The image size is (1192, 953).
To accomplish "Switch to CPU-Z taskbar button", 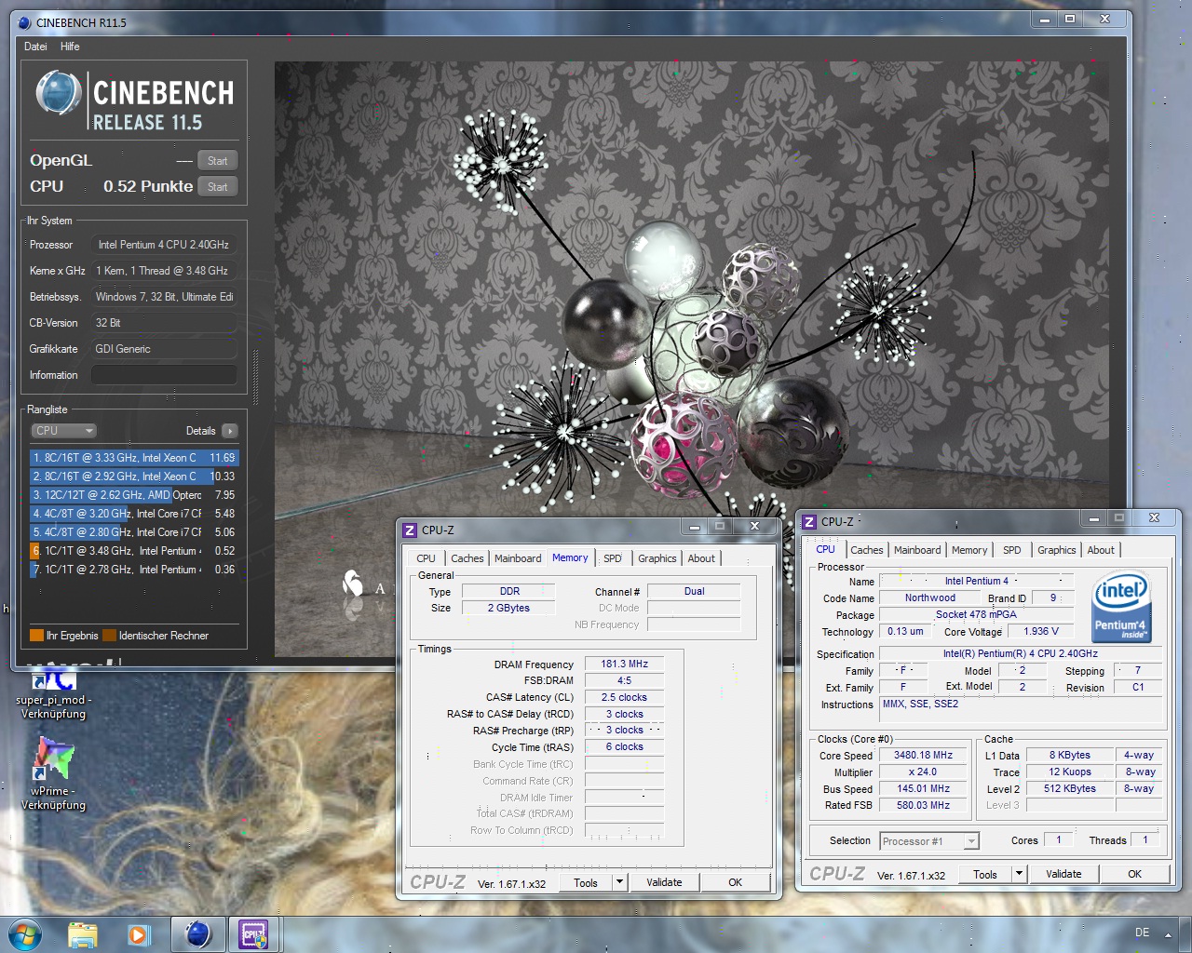I will (253, 934).
